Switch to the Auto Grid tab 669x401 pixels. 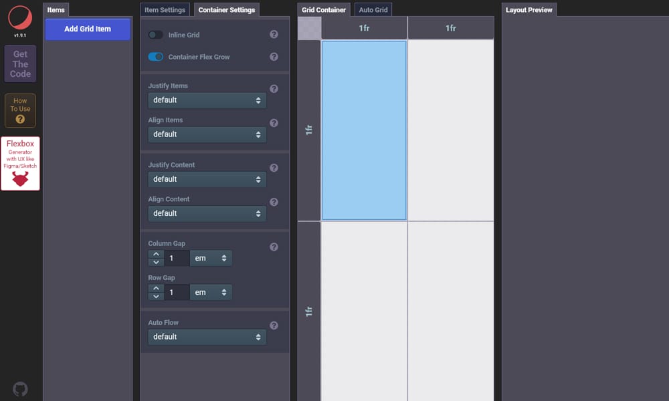pos(373,9)
